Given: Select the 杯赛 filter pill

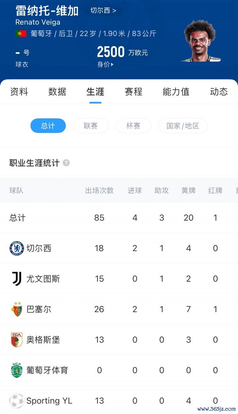Looking at the screenshot, I should tap(133, 126).
